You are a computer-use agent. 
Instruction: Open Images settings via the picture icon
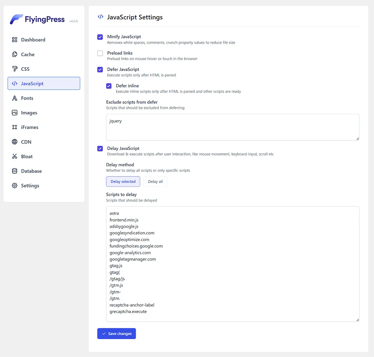(x=15, y=113)
